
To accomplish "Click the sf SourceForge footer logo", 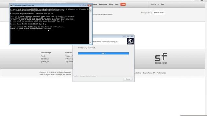I will pyautogui.click(x=161, y=58).
